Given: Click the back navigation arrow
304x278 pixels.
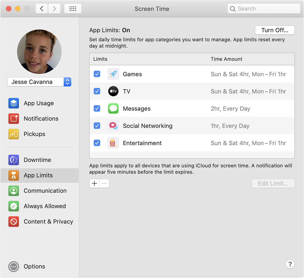Looking at the screenshot, I should tap(42, 8).
